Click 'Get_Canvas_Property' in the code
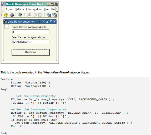This screenshot has width=151, height=135. tap(46, 99)
